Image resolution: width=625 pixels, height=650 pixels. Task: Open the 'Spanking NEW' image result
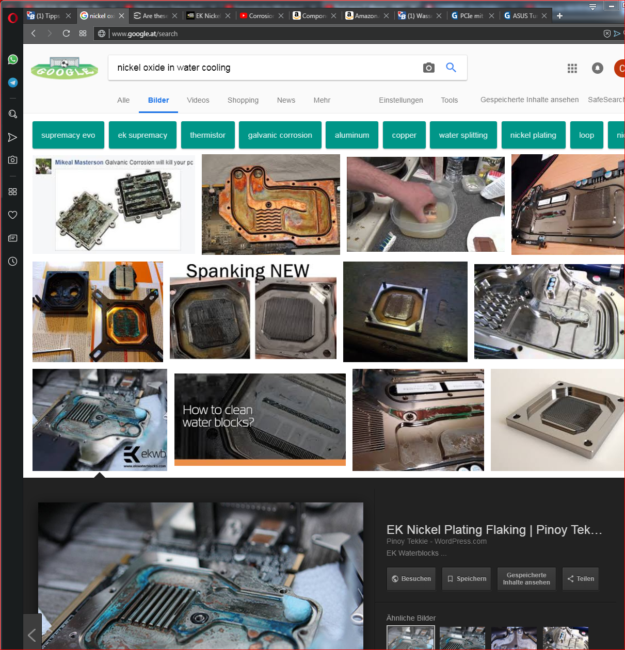point(253,312)
